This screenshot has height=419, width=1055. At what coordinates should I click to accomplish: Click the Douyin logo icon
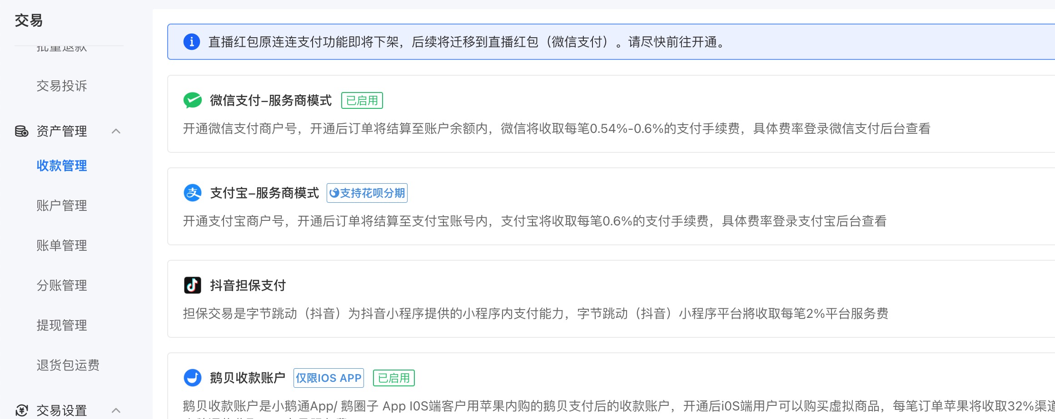[192, 285]
